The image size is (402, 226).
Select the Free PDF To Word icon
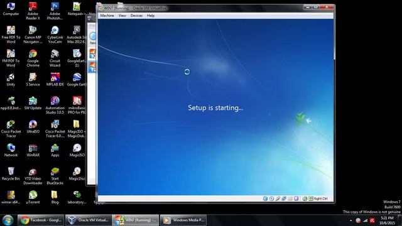11,35
